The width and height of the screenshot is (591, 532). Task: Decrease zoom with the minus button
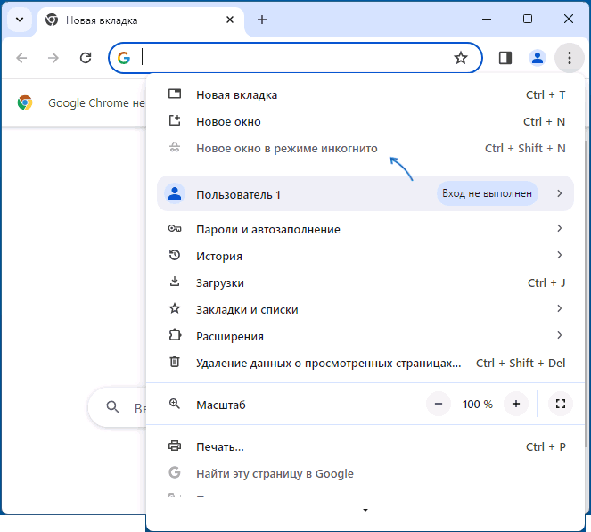[x=439, y=404]
